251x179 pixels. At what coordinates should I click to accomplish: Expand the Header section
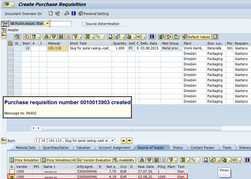4,30
